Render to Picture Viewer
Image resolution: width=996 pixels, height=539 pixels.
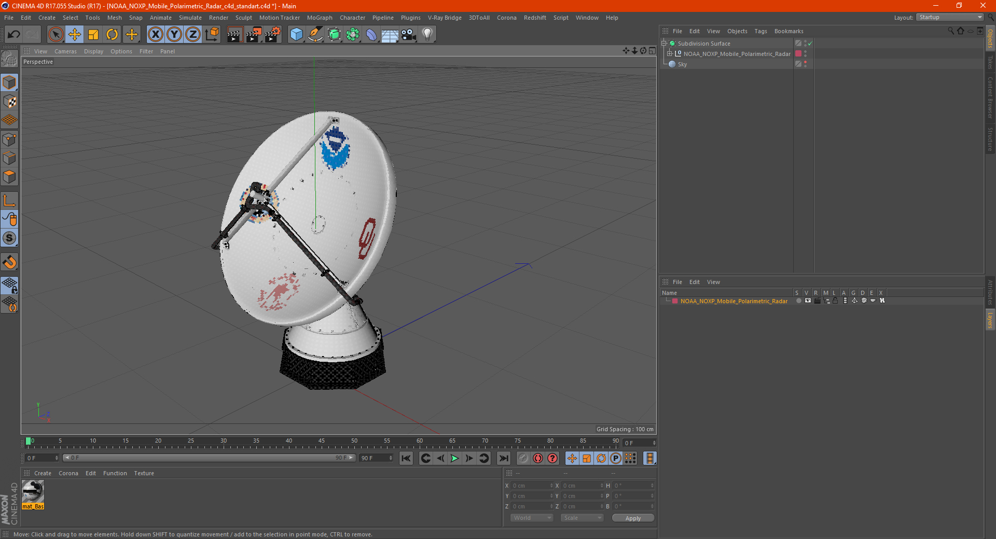click(x=254, y=35)
